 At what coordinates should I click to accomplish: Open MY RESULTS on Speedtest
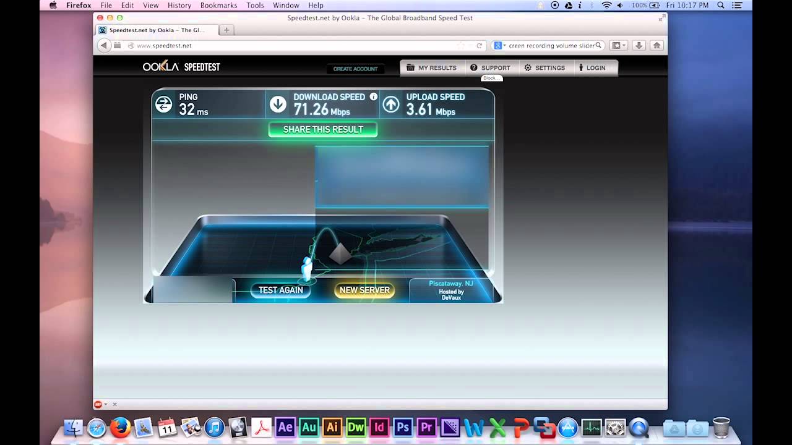tap(432, 68)
